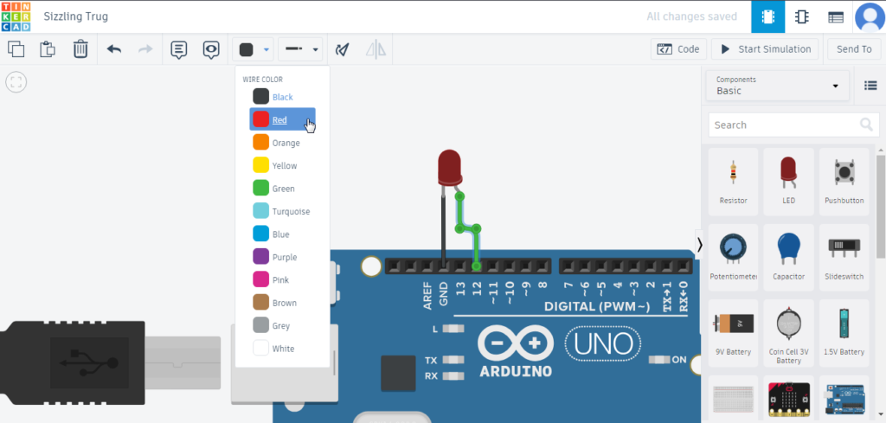Viewport: 886px width, 423px height.
Task: Select the Pushbutton component
Action: click(844, 182)
